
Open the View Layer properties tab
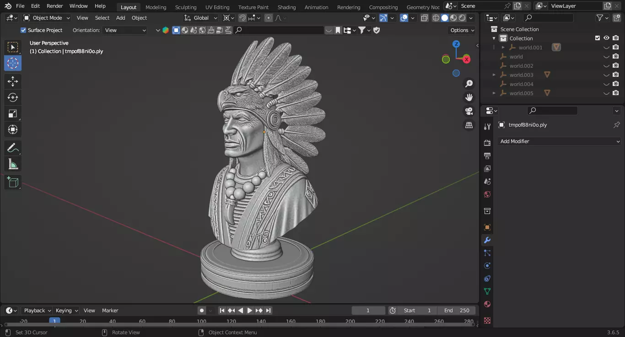click(487, 169)
